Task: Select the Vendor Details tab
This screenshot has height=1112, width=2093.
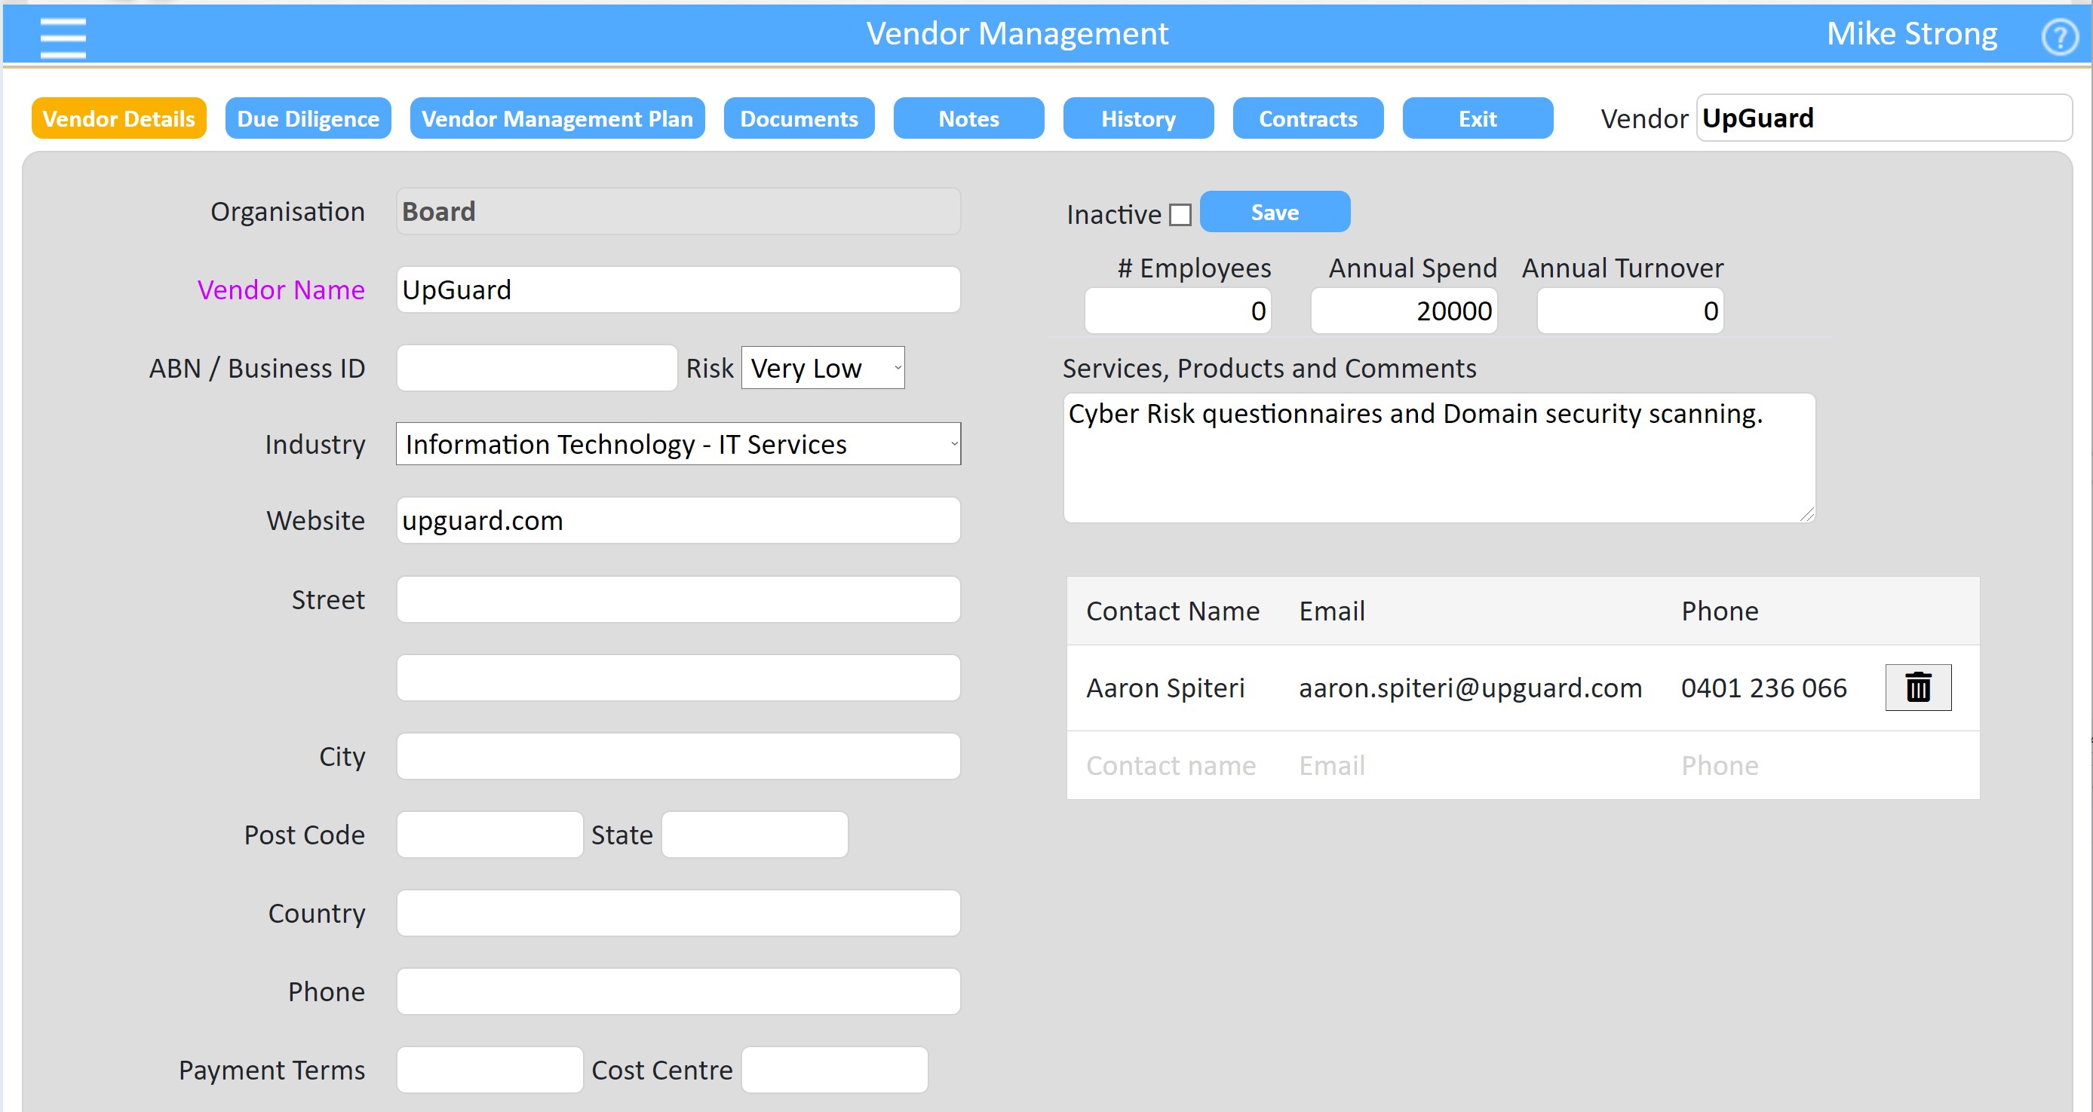Action: (x=118, y=118)
